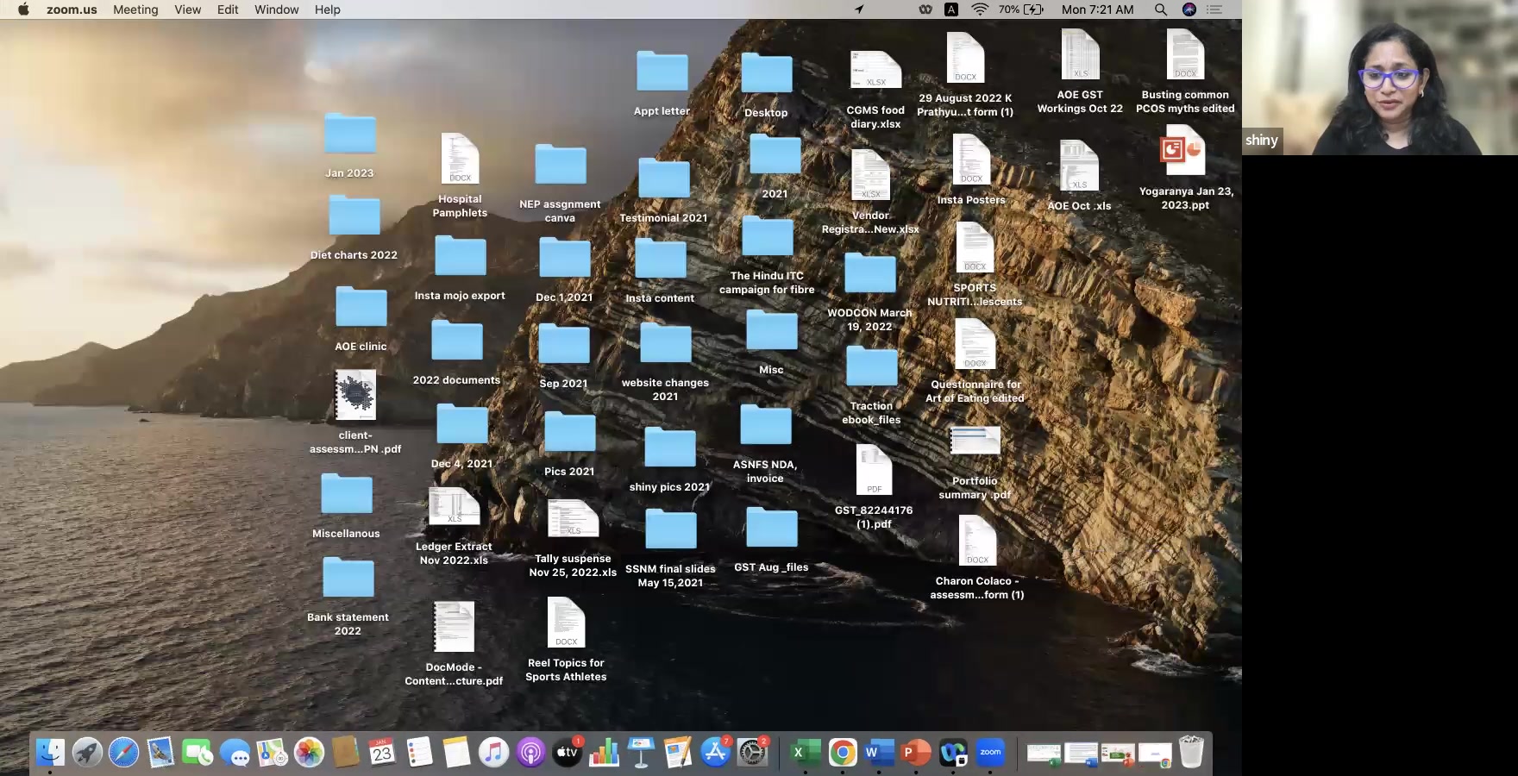Image resolution: width=1518 pixels, height=776 pixels.
Task: Launch Safari from the dock
Action: click(123, 753)
